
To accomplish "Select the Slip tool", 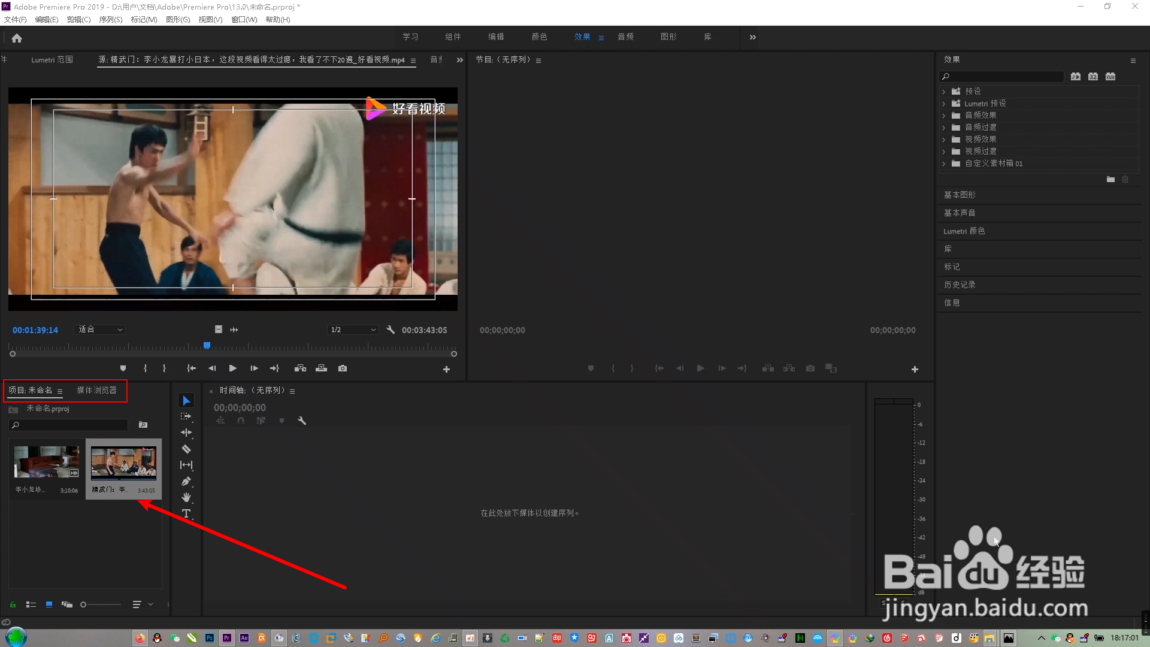I will pyautogui.click(x=186, y=465).
